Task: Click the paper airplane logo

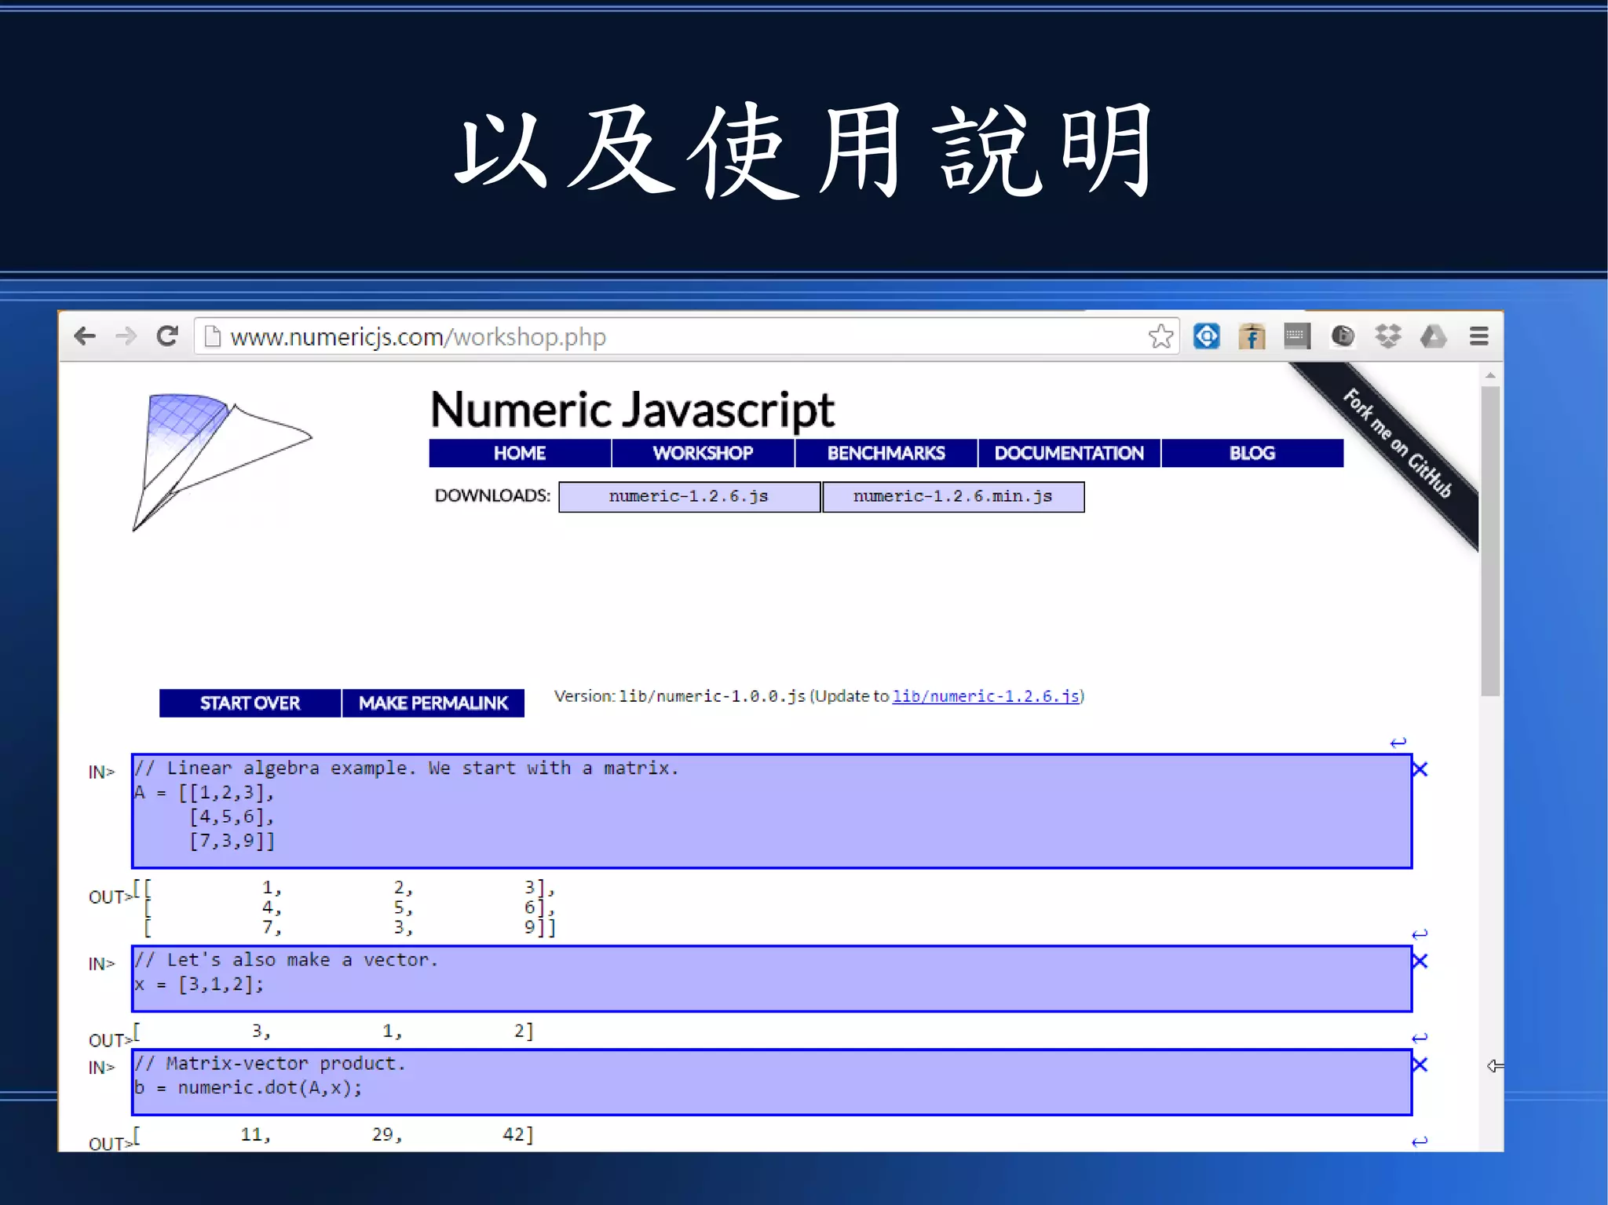Action: point(222,462)
